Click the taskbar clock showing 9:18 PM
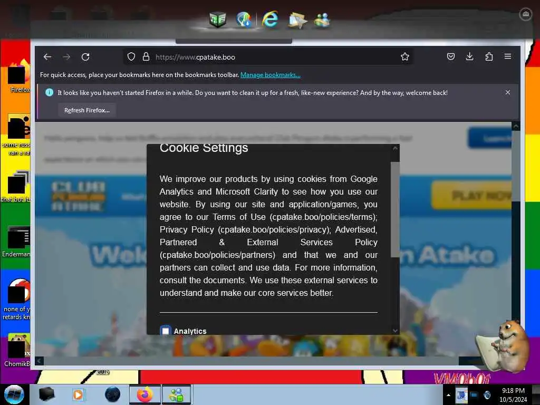This screenshot has width=540, height=405. (513, 395)
